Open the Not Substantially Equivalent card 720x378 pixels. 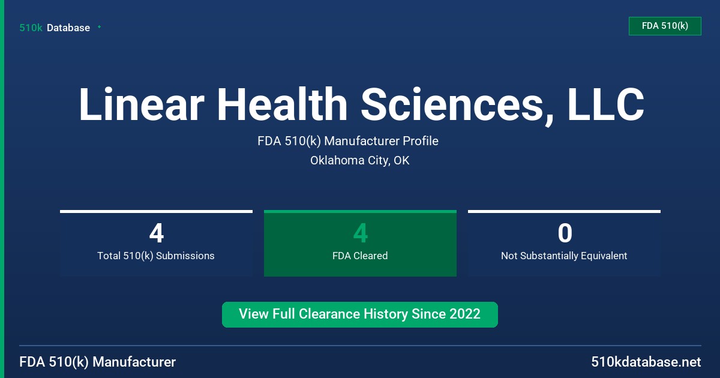(x=564, y=243)
